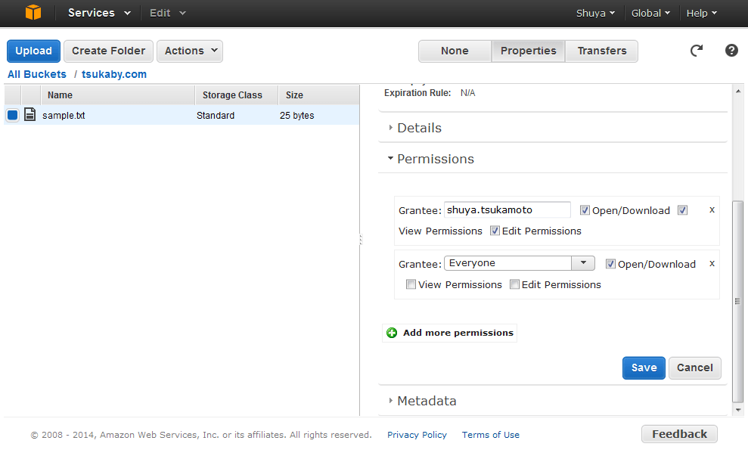
Task: Expand the Metadata section
Action: (427, 401)
